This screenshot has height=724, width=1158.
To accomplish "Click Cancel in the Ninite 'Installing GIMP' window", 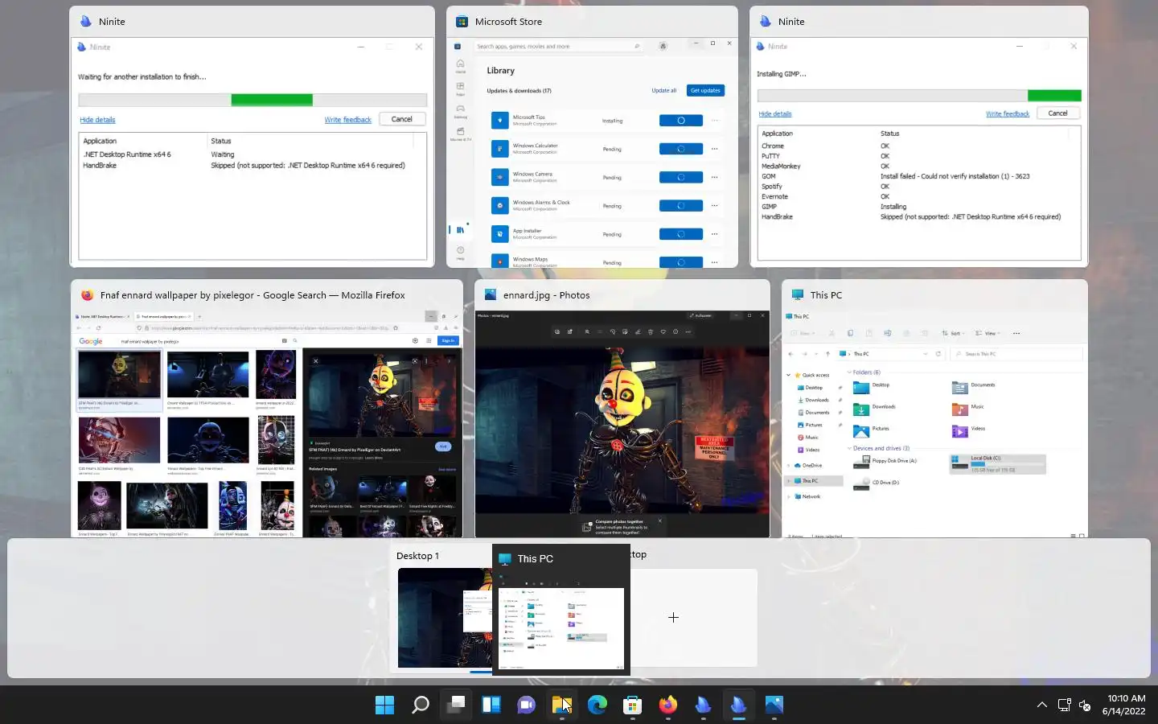I will (1057, 113).
